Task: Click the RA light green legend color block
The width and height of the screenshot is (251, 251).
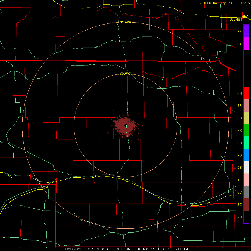Action: (246, 143)
